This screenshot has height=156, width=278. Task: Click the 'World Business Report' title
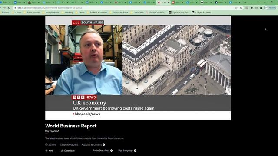(71, 126)
